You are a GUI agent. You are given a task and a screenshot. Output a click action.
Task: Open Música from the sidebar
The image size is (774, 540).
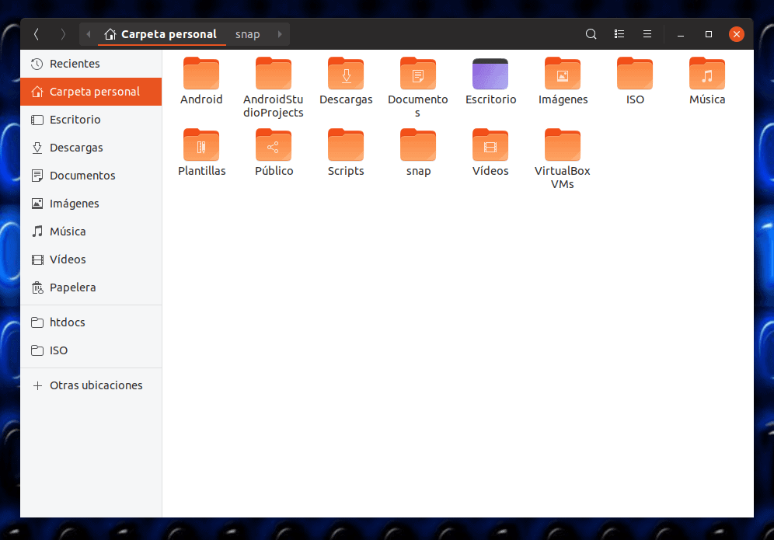[x=91, y=232]
